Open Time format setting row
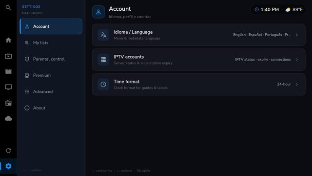Image resolution: width=312 pixels, height=176 pixels. [198, 85]
